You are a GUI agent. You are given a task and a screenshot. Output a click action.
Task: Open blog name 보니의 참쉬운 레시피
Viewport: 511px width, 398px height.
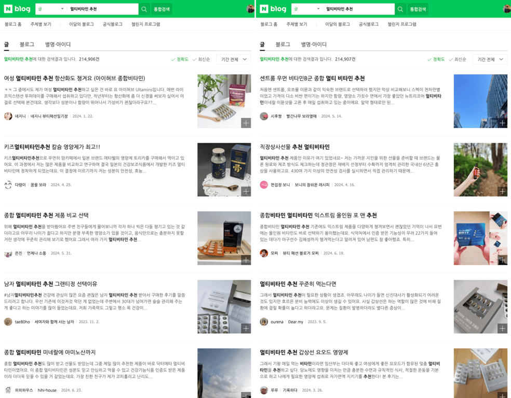[312, 184]
